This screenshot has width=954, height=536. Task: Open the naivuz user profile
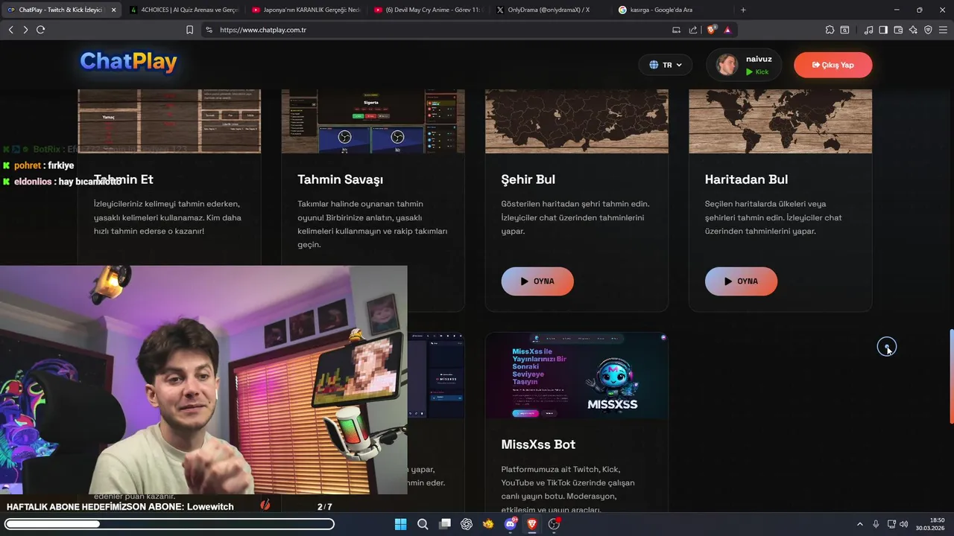(x=744, y=65)
